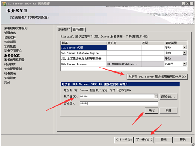Select 磁盘空间要求 step in sidebar
Screen dimensions: 196x147
point(13,51)
